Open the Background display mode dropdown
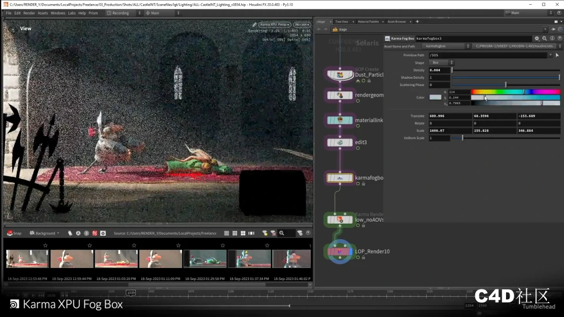The height and width of the screenshot is (317, 564). (44, 233)
